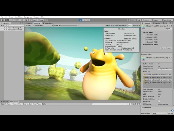Open the custom editor tools icon
Viewport: 174px width, 131px height.
26,20
